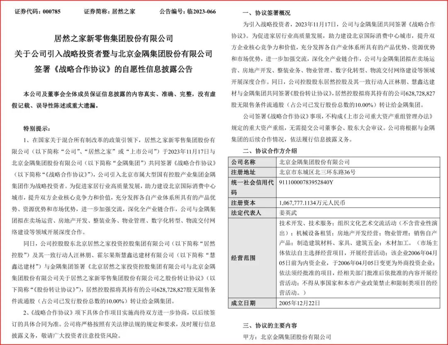
Task: Click the legal representative name 姜英武
Action: click(x=289, y=213)
